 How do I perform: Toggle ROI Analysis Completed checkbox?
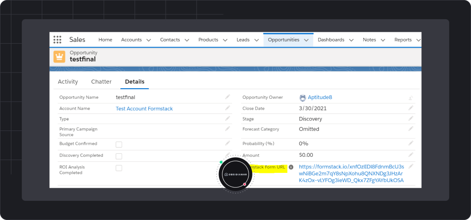point(119,168)
